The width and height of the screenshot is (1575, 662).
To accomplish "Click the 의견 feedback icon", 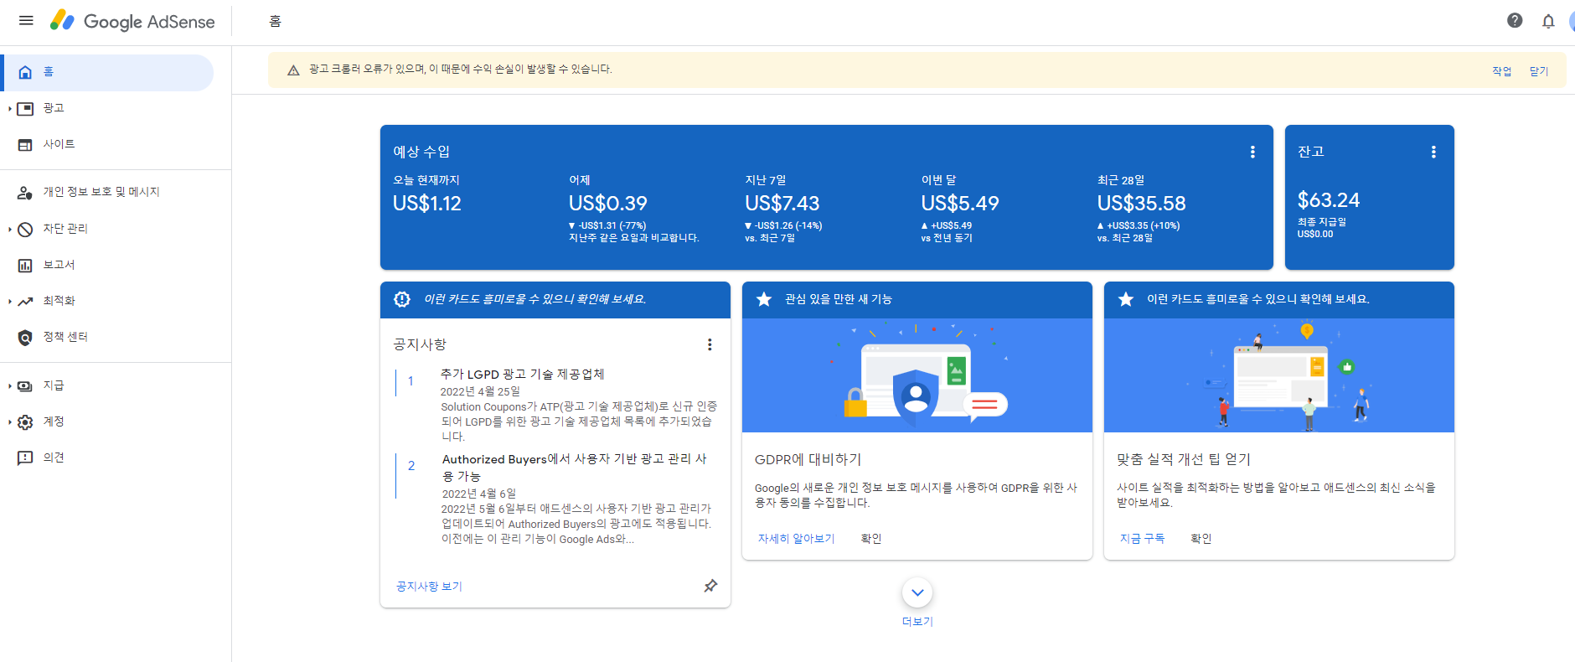I will (x=25, y=458).
